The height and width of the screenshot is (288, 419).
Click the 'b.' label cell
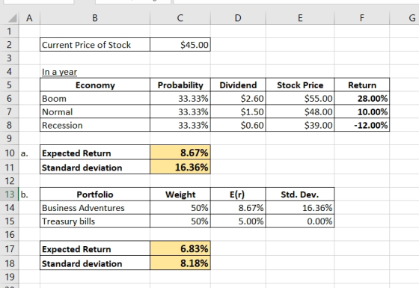pyautogui.click(x=29, y=194)
